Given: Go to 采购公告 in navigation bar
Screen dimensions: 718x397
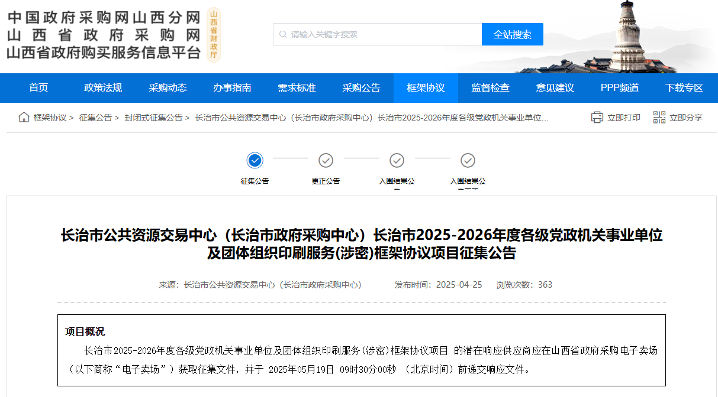Looking at the screenshot, I should [361, 88].
